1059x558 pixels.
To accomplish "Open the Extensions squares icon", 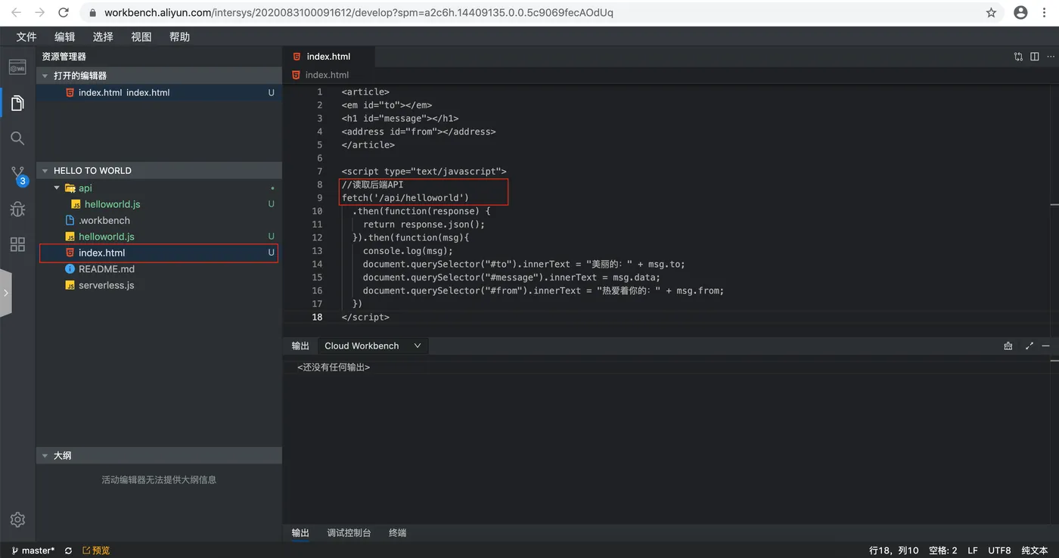I will tap(17, 244).
